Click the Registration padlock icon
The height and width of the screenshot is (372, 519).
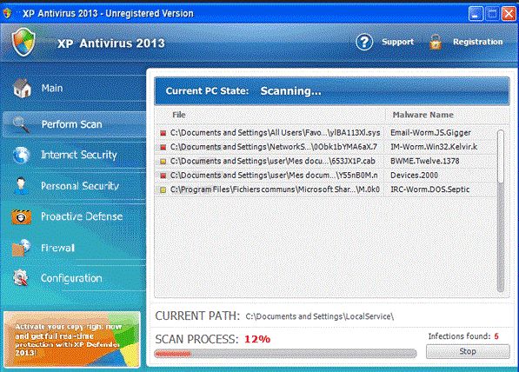(x=436, y=42)
